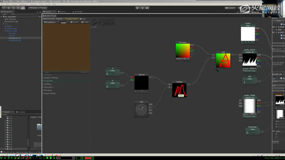Select the Rect transform tool
Image resolution: width=285 pixels, height=160 pixels.
tap(23, 8)
